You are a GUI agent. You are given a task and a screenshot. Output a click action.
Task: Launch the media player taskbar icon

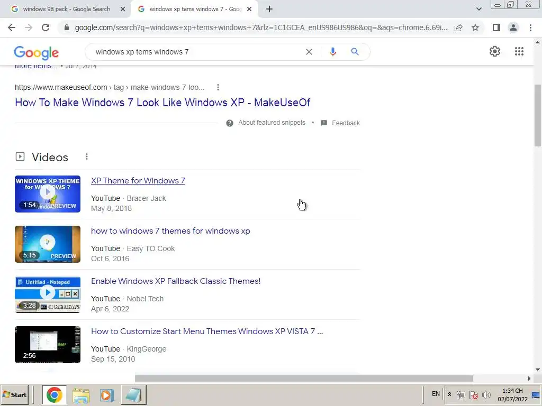106,395
